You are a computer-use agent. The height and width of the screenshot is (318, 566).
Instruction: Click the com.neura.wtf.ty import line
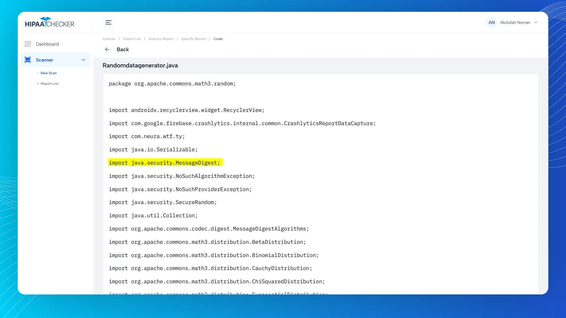point(147,136)
